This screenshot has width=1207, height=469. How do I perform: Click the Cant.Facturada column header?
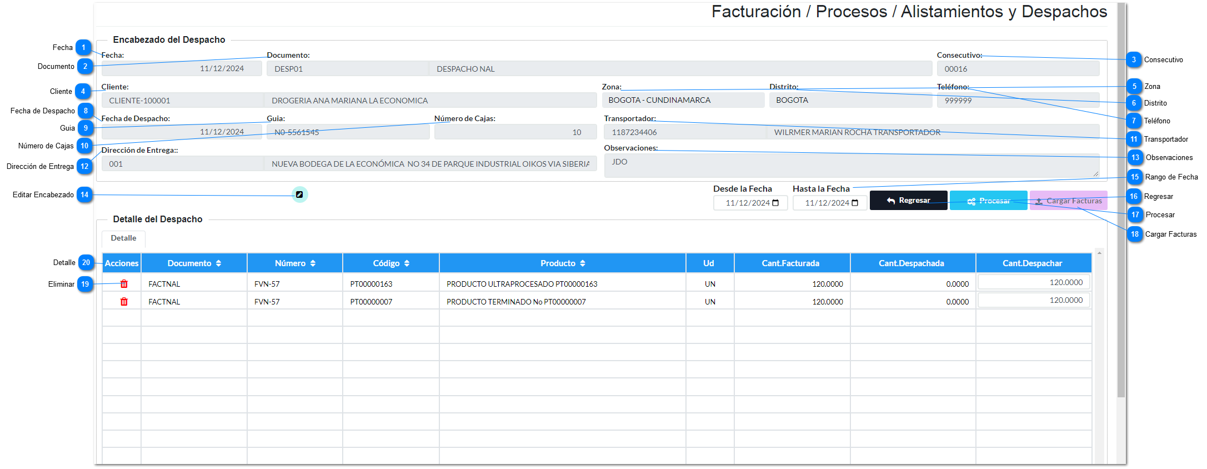[x=792, y=263]
